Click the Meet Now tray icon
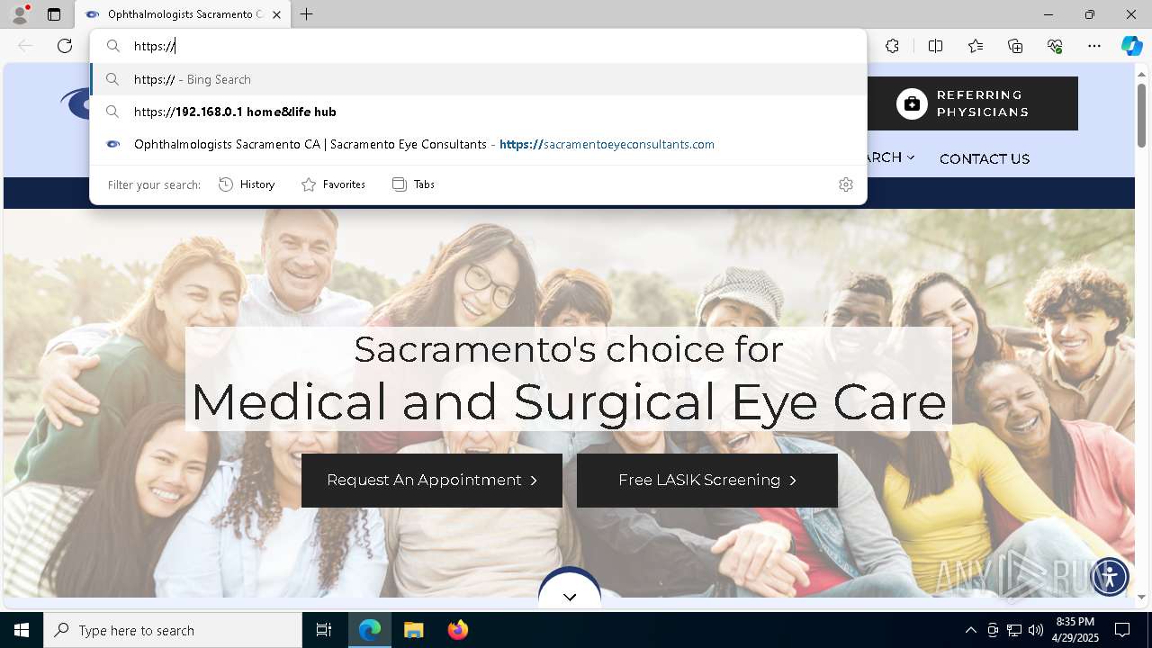Image resolution: width=1152 pixels, height=648 pixels. click(x=993, y=630)
